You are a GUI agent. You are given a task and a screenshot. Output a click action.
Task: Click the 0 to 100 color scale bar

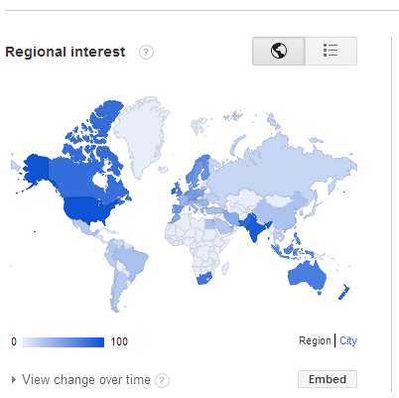click(63, 342)
